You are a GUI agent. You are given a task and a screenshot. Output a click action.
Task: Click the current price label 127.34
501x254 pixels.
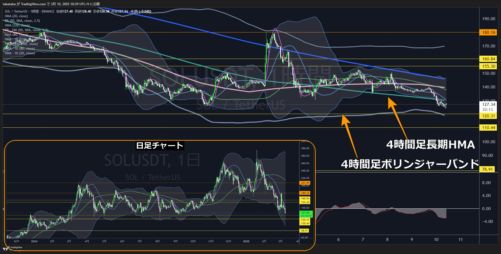tap(488, 104)
